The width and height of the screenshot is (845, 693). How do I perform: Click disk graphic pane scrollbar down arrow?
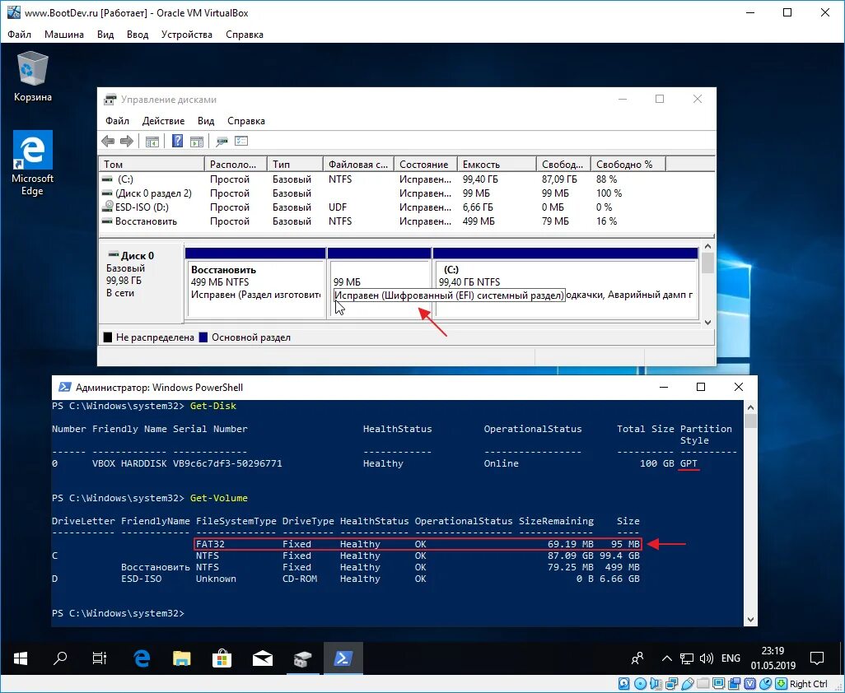click(707, 322)
